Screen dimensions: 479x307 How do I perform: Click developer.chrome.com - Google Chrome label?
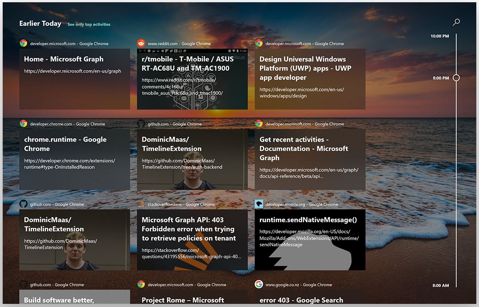(x=67, y=124)
